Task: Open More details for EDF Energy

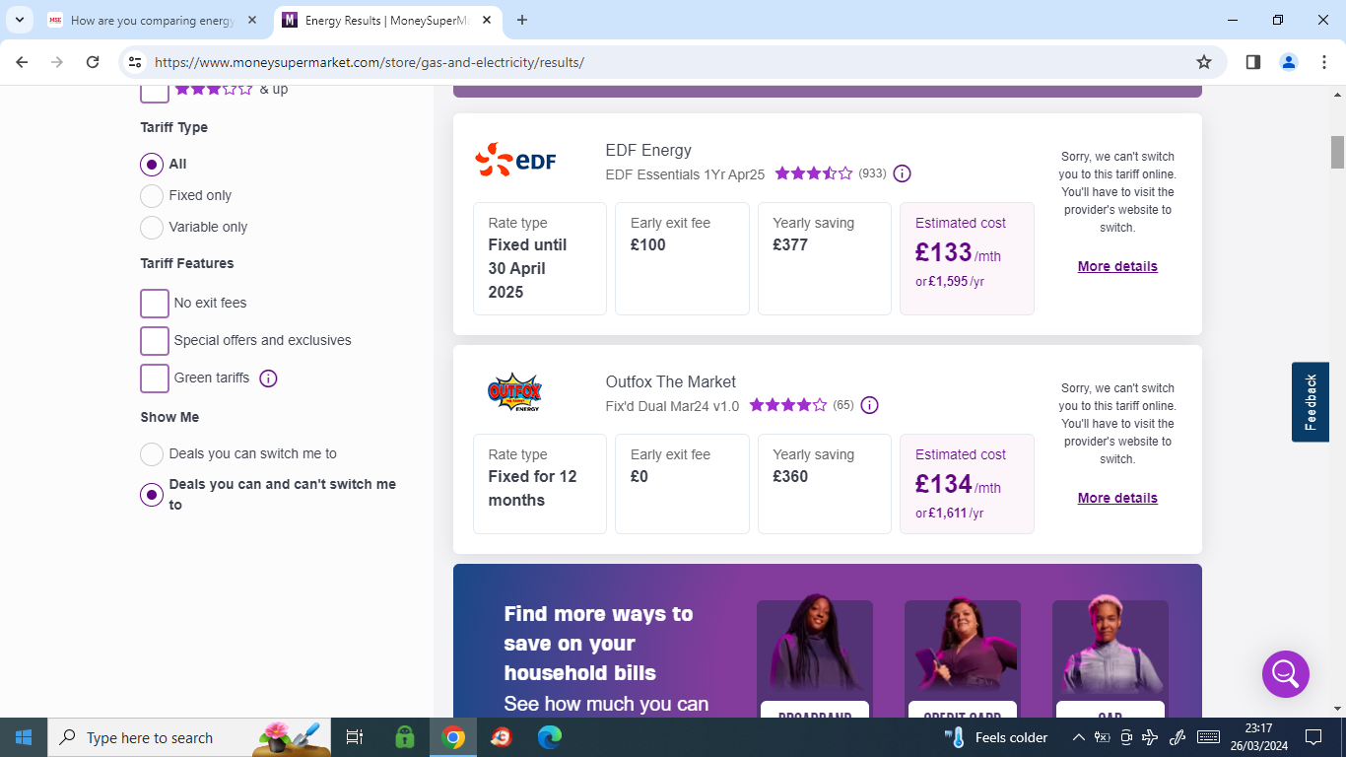Action: tap(1117, 266)
